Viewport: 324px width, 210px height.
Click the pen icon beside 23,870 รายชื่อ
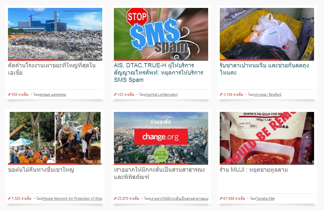pos(115,198)
